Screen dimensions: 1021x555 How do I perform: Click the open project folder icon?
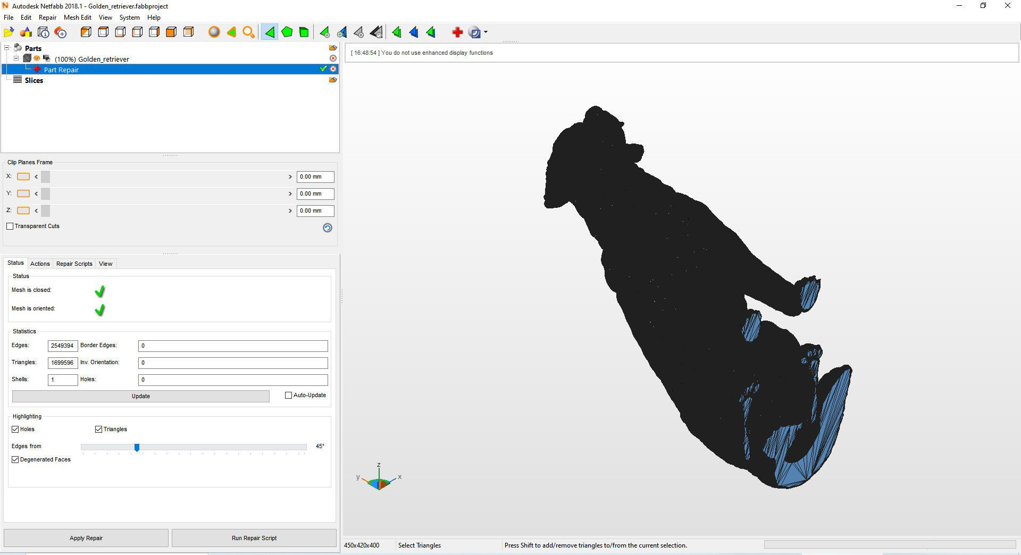[9, 32]
